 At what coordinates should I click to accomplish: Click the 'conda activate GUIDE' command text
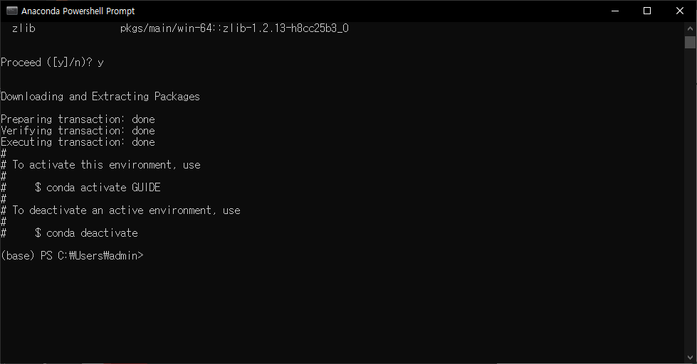click(x=103, y=187)
